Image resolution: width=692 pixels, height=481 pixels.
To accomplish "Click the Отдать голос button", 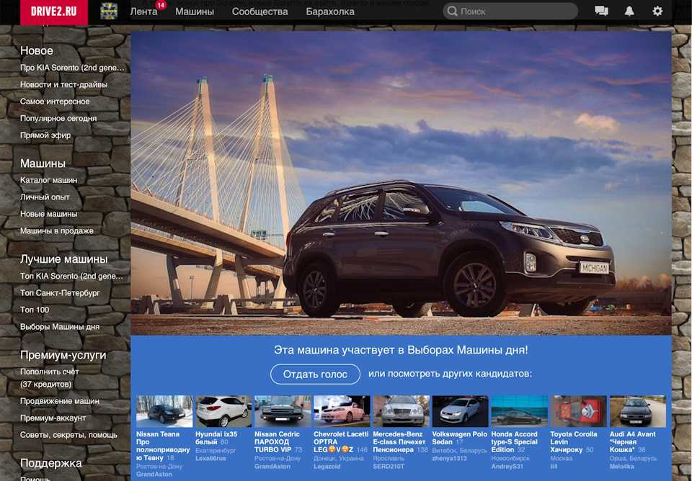I will pyautogui.click(x=315, y=374).
